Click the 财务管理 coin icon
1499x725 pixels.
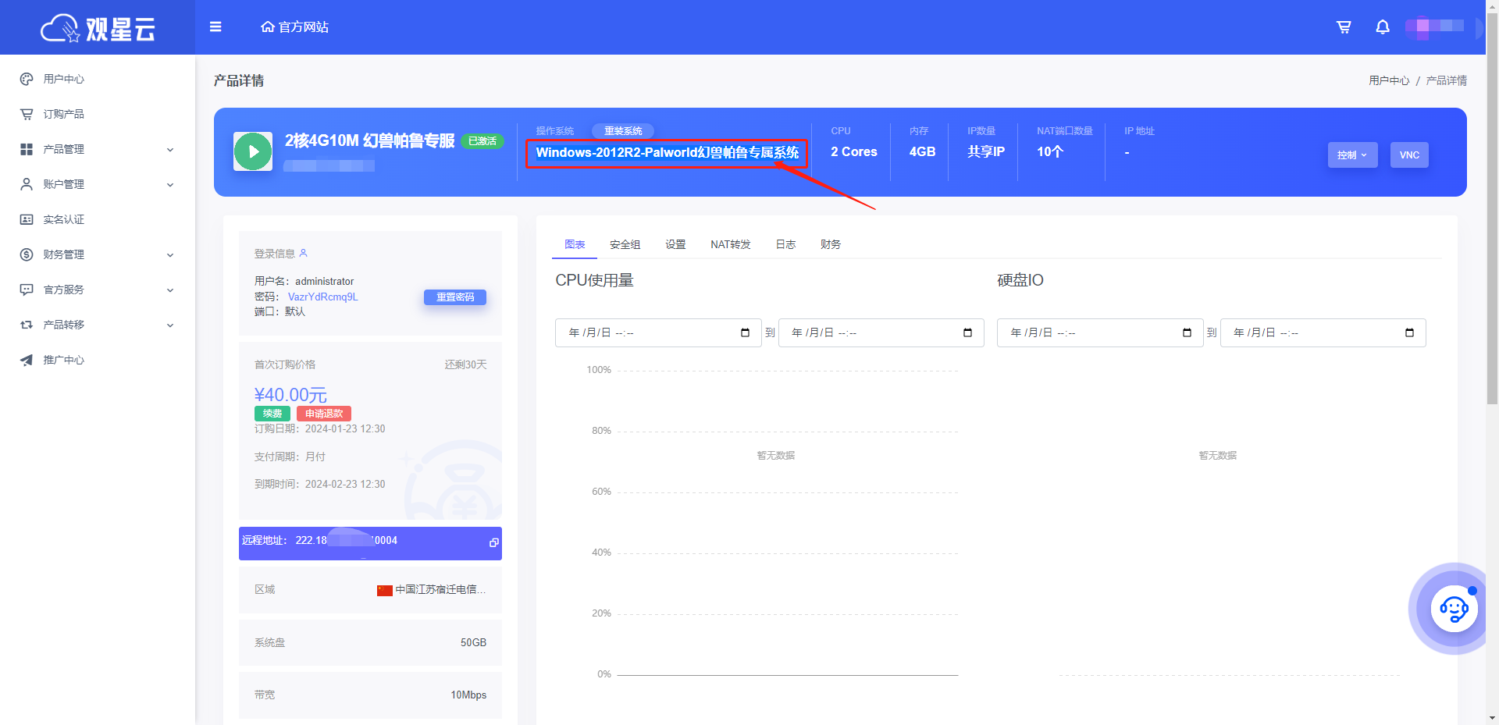pyautogui.click(x=27, y=254)
